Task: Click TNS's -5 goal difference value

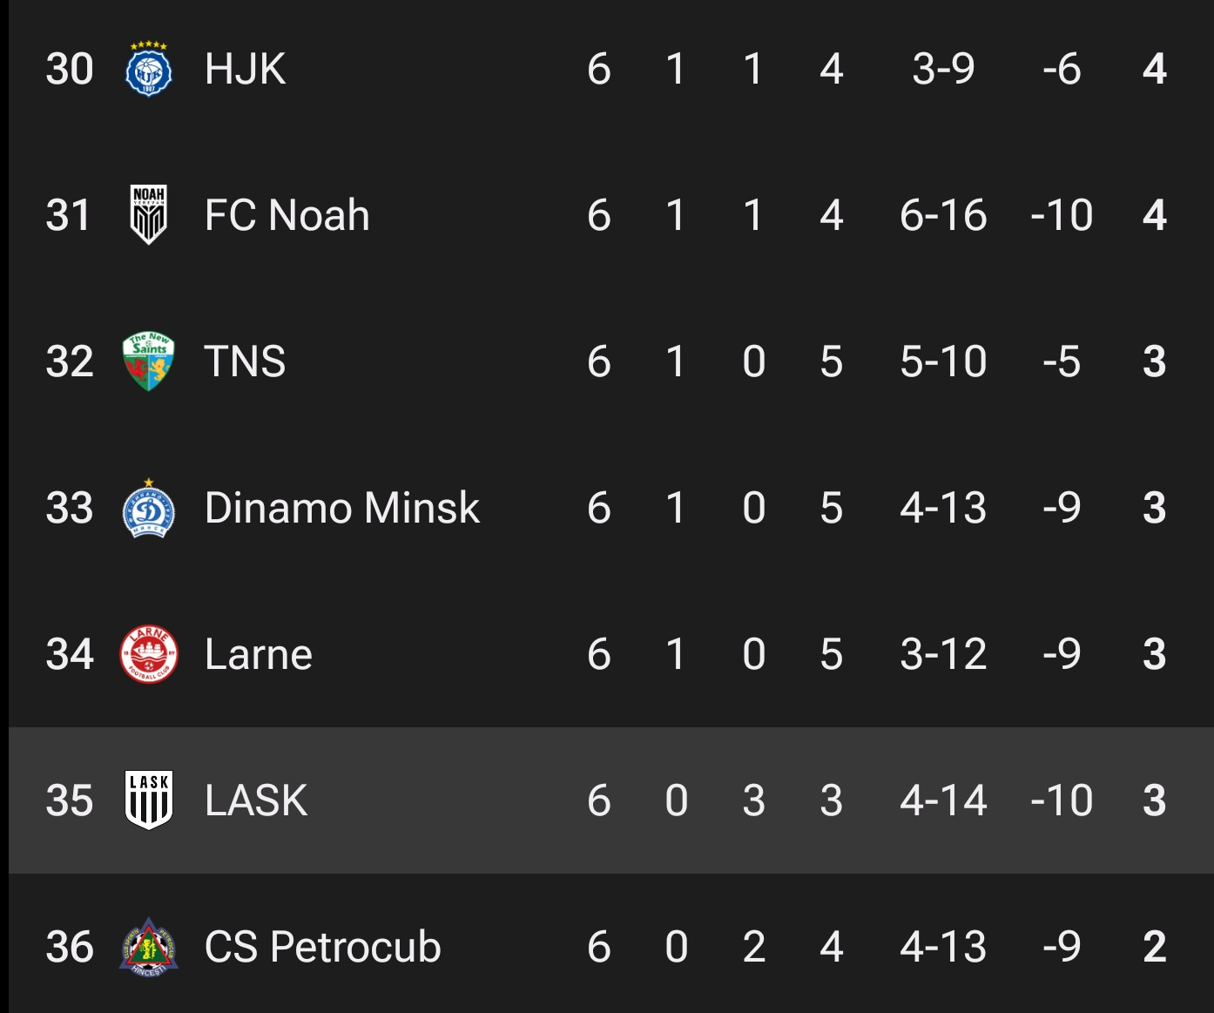Action: point(1062,361)
